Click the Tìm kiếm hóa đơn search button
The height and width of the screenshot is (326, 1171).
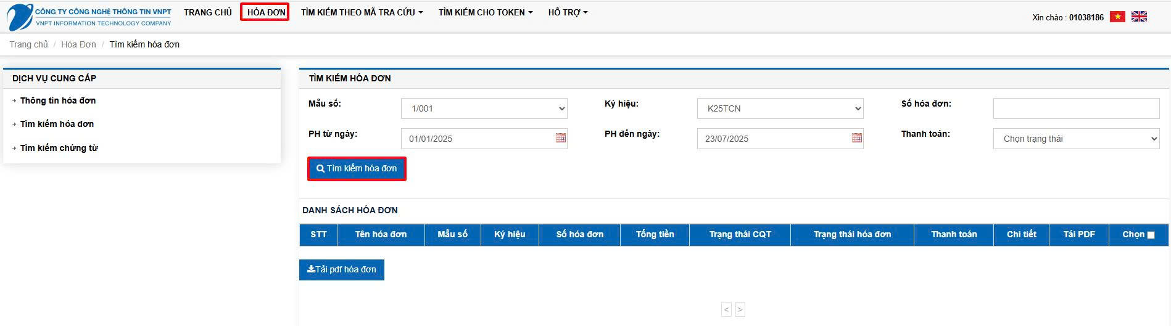357,168
